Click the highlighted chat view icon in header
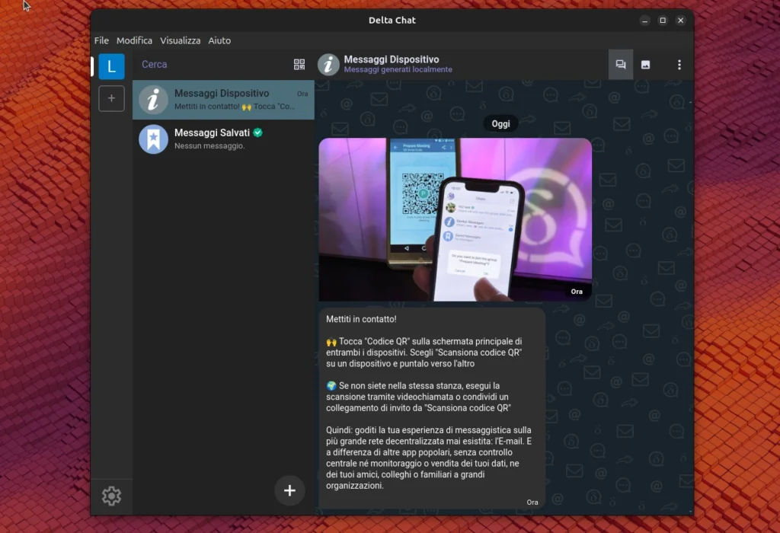The image size is (780, 533). coord(620,65)
